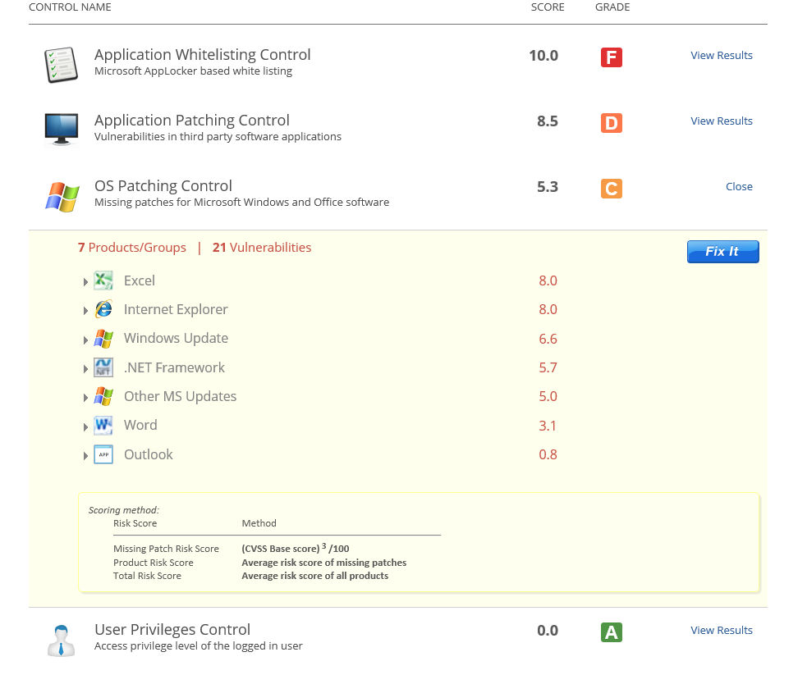Viewport: 798px width, 684px height.
Task: Click the Windows Update 6.6 score
Action: click(x=548, y=339)
